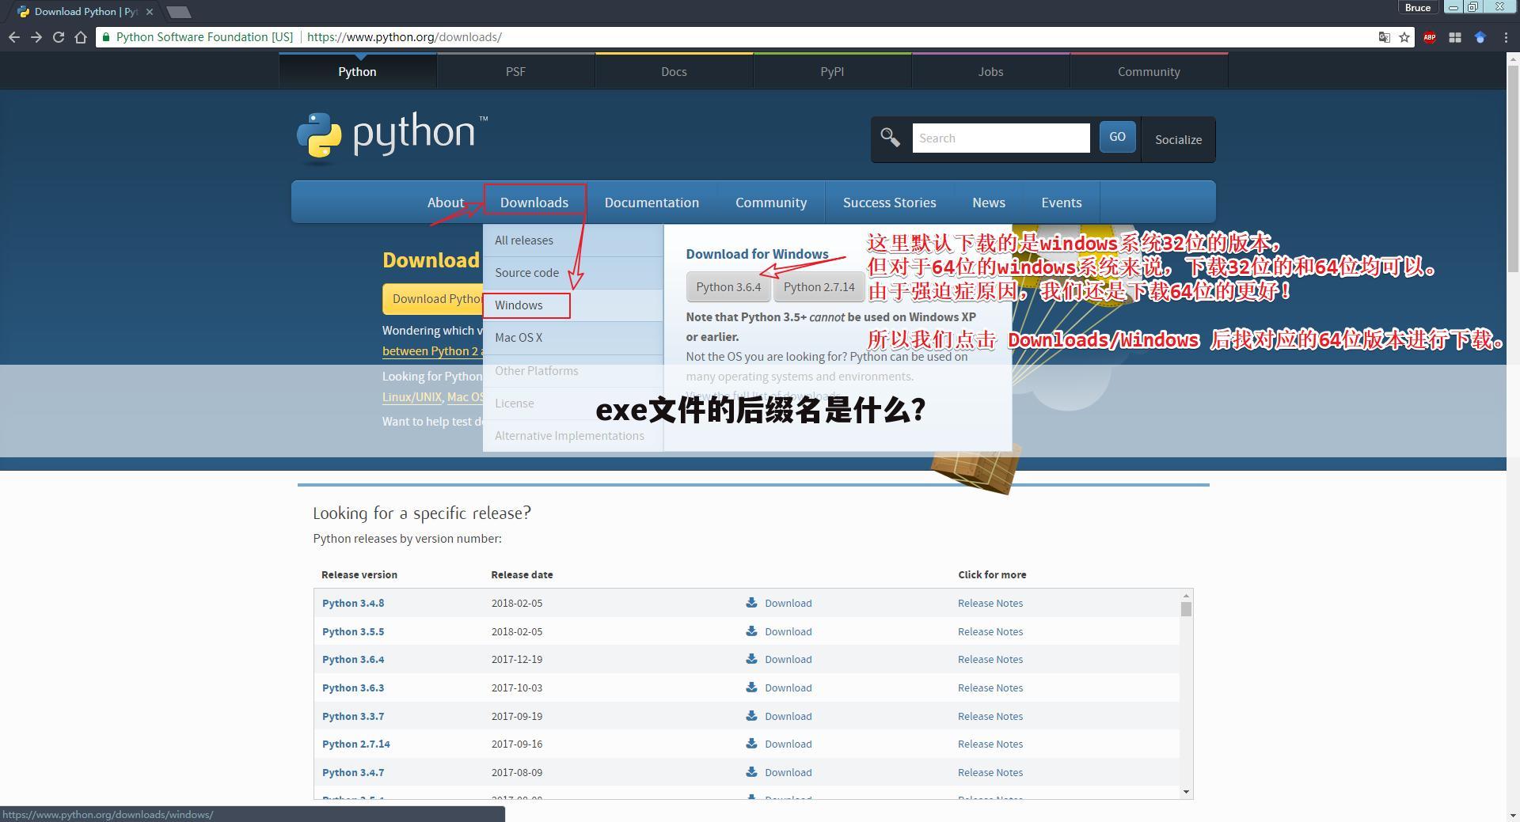Image resolution: width=1520 pixels, height=822 pixels.
Task: Click the browser forward arrow
Action: (36, 37)
